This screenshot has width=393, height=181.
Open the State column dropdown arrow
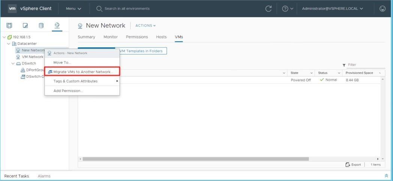[312, 73]
